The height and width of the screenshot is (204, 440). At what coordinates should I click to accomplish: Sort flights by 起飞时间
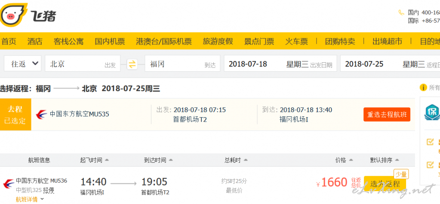pos(94,160)
